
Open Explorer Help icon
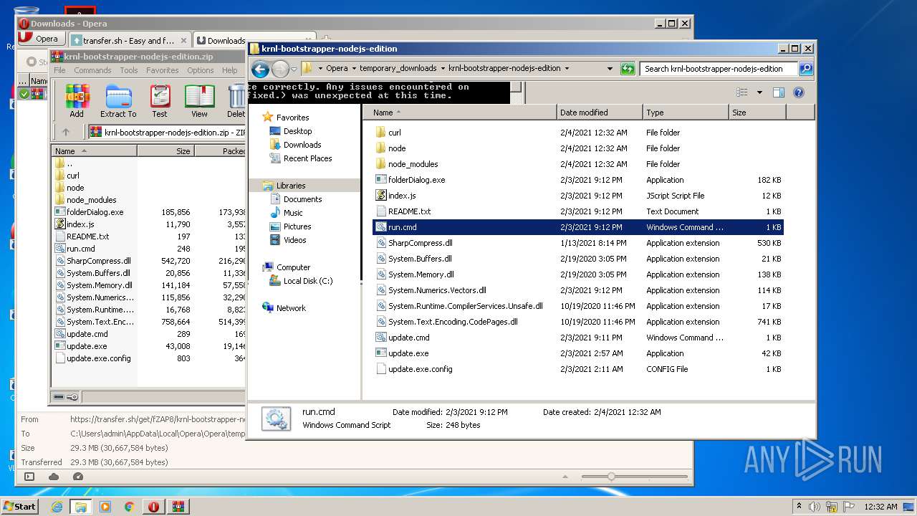[799, 92]
